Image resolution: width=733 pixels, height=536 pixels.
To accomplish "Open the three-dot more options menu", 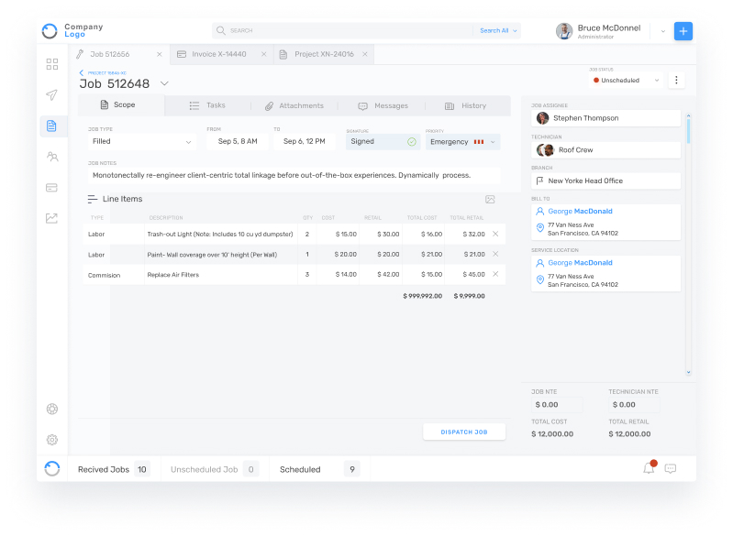I will pos(677,81).
